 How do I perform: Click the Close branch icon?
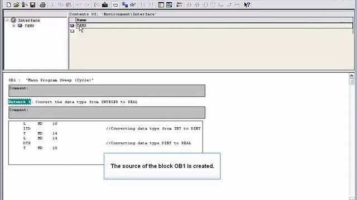click(x=229, y=5)
